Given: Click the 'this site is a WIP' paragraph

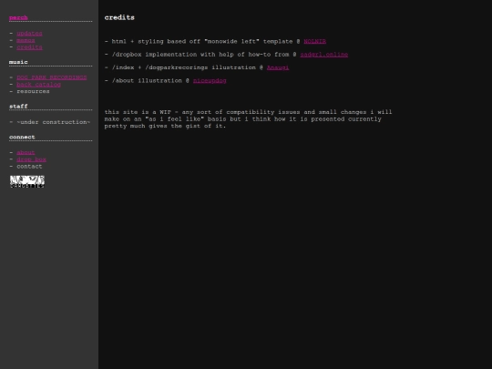Looking at the screenshot, I should (x=248, y=119).
